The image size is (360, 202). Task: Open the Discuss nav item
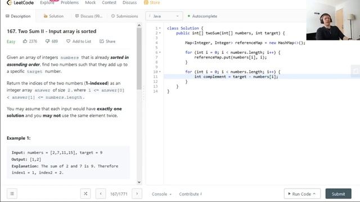[129, 2]
